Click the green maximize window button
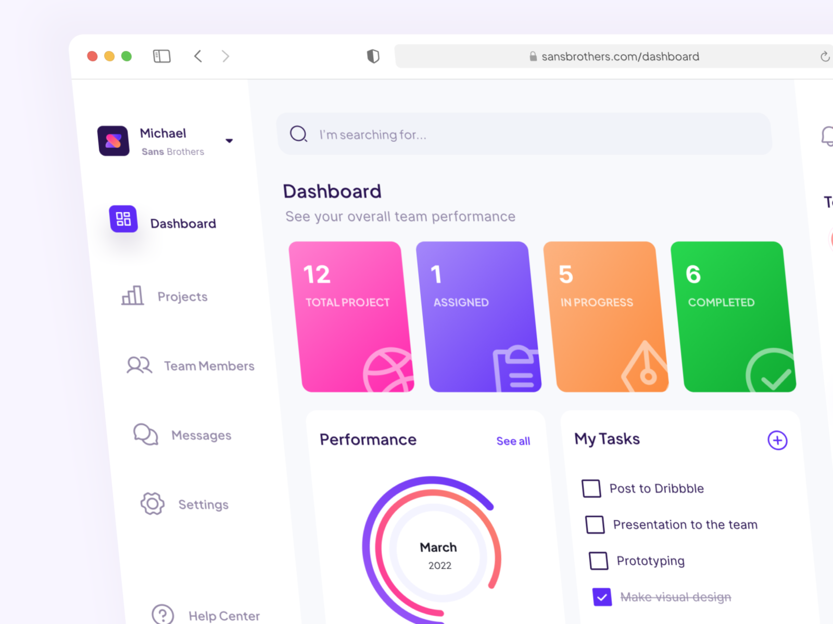Viewport: 833px width, 624px height. pyautogui.click(x=127, y=56)
